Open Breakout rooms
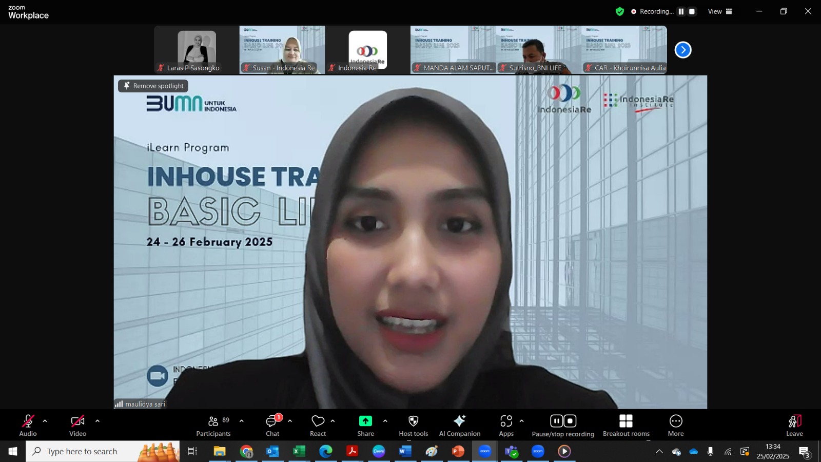This screenshot has height=462, width=821. (626, 426)
